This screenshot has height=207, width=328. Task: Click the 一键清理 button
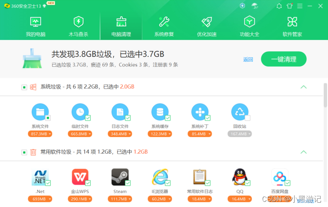point(284,59)
